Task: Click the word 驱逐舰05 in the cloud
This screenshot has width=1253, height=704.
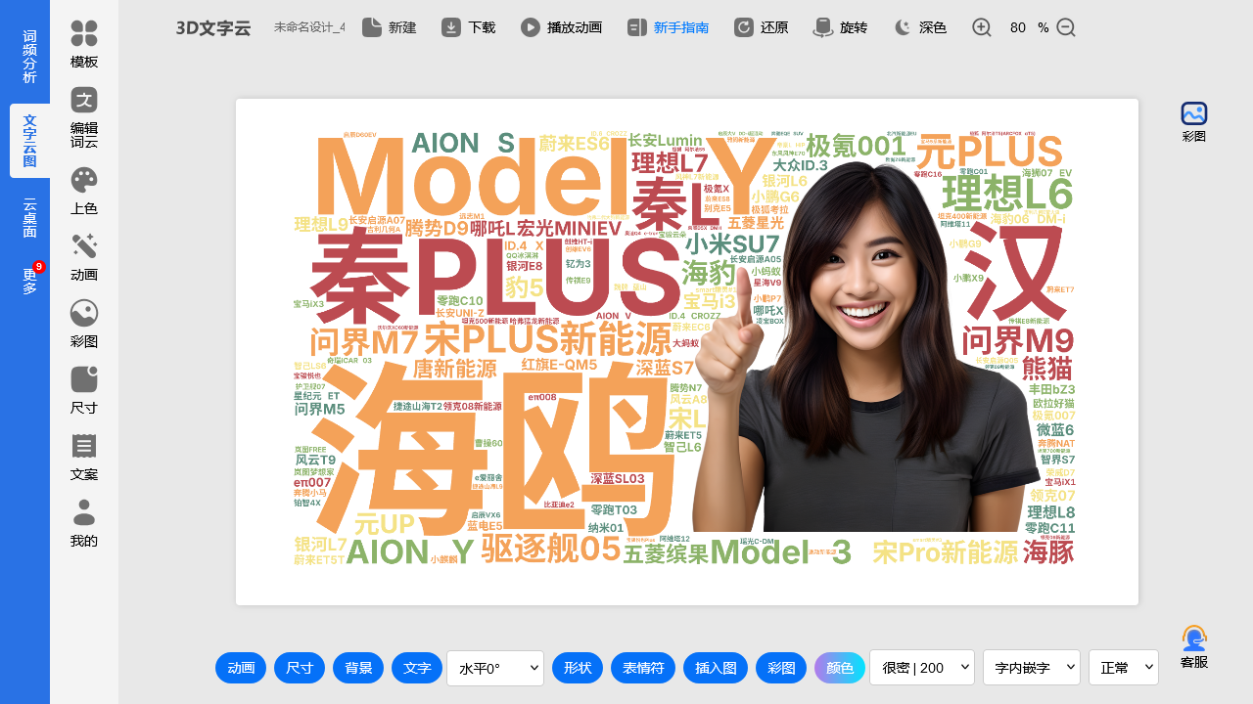Action: (552, 550)
